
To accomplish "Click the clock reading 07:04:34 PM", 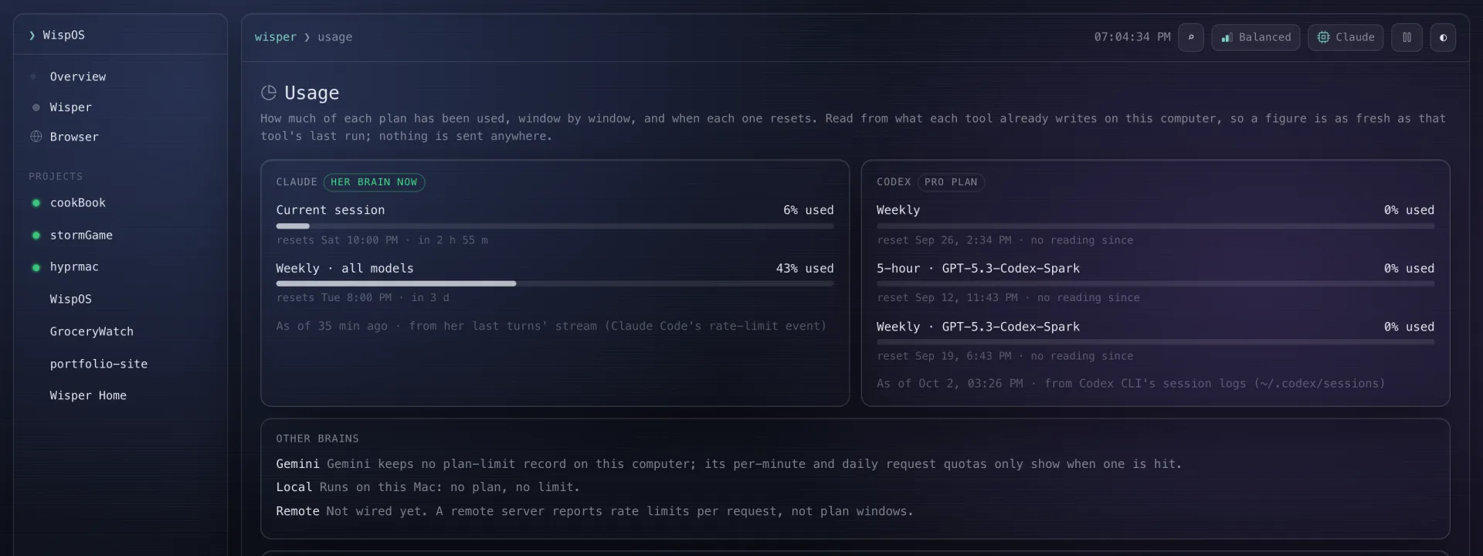I will tap(1132, 37).
